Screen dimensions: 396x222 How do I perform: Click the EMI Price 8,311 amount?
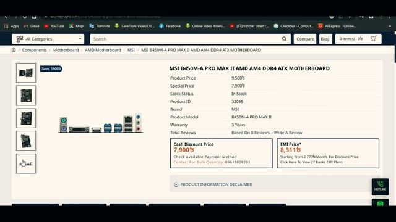point(290,150)
